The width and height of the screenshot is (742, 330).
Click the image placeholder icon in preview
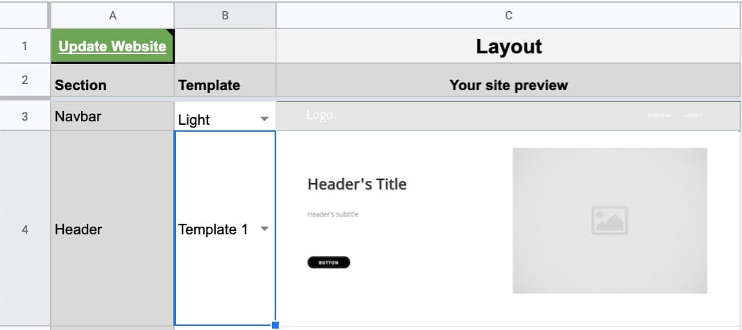pyautogui.click(x=610, y=220)
